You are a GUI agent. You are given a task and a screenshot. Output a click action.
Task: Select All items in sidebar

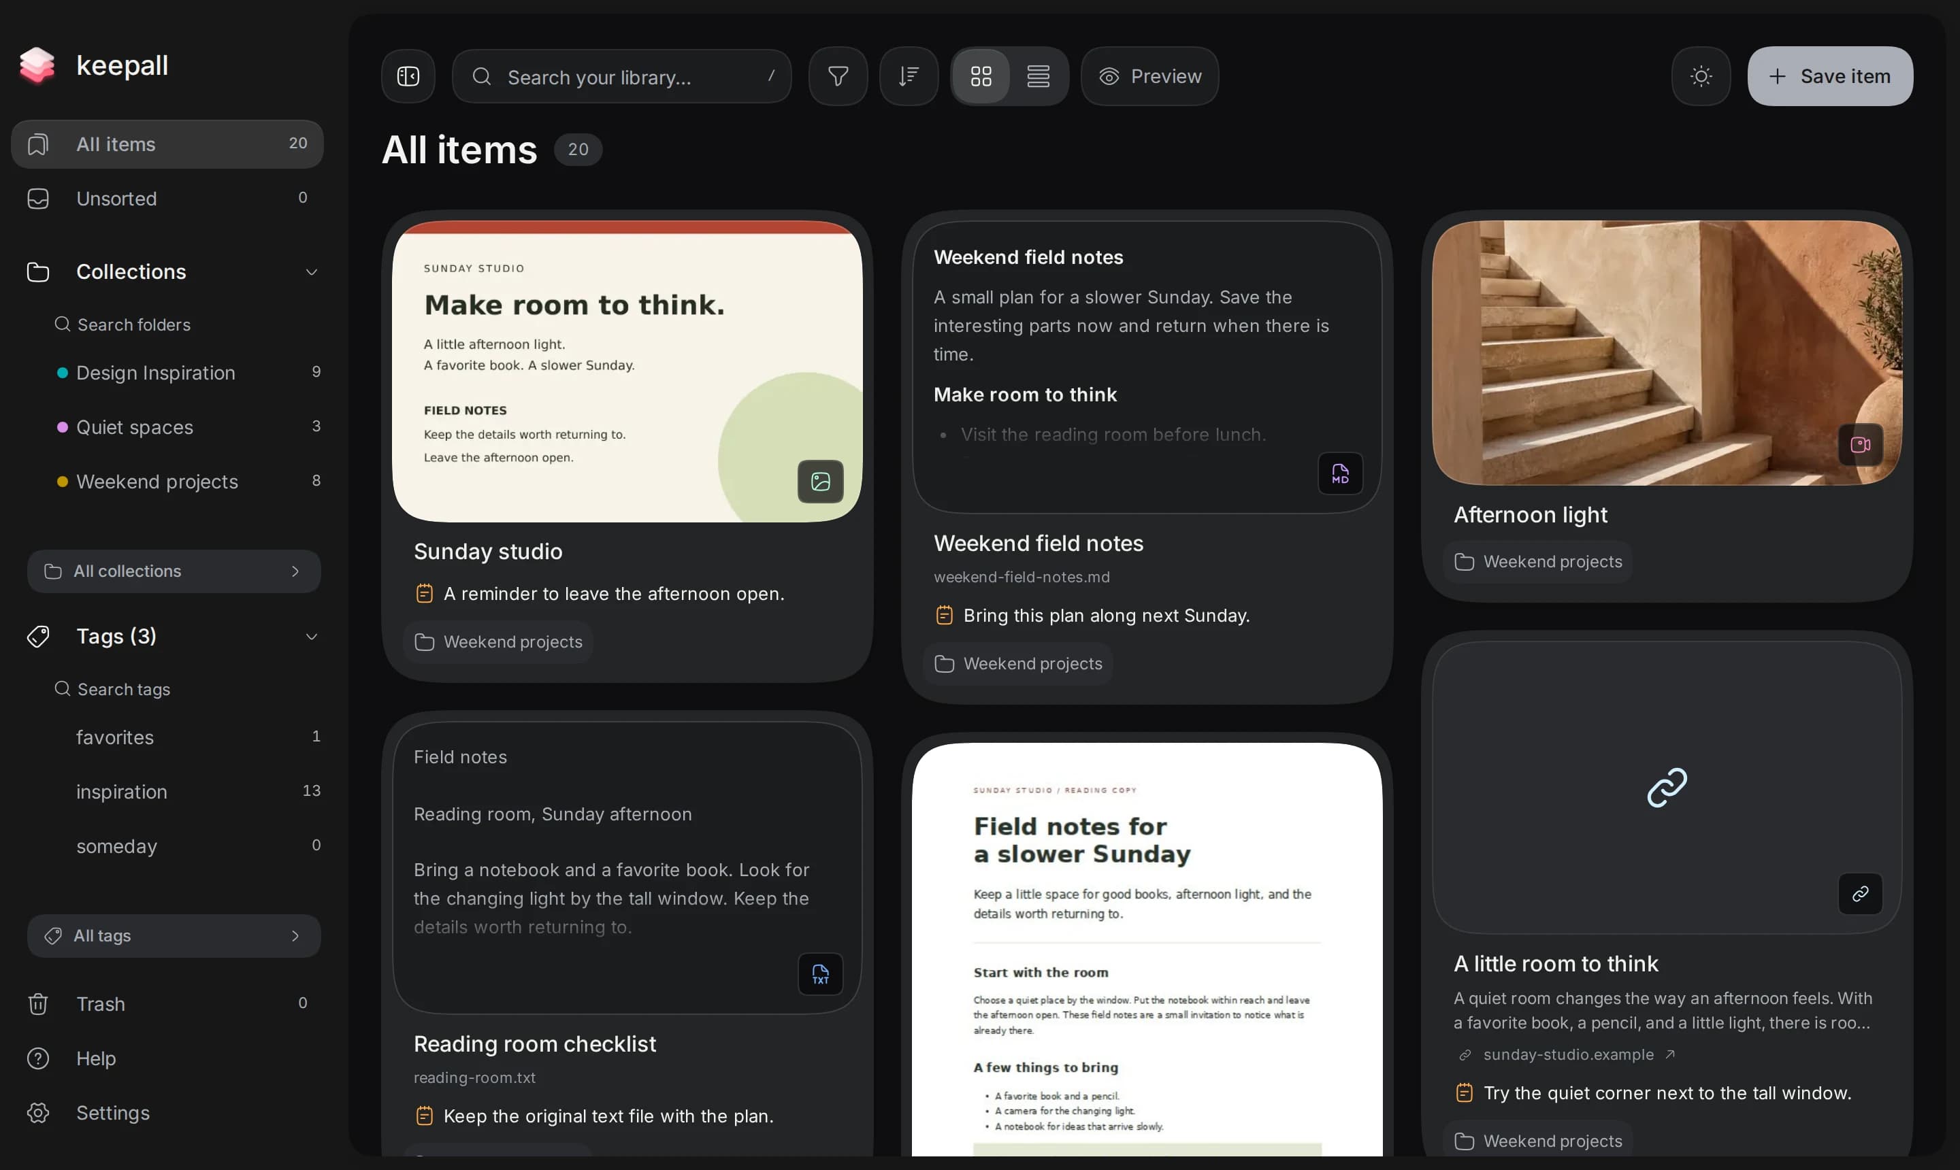[x=167, y=144]
